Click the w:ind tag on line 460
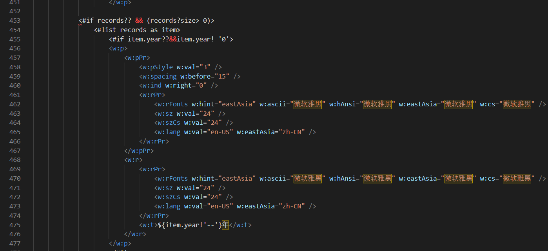Screen dimensions: 548x251 click(x=152, y=85)
